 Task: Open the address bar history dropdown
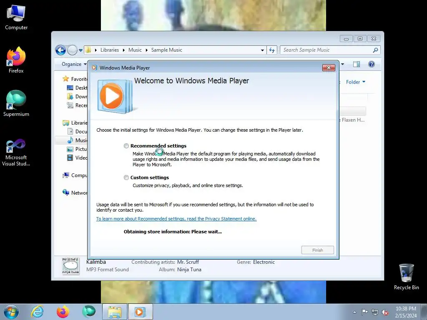pos(262,50)
